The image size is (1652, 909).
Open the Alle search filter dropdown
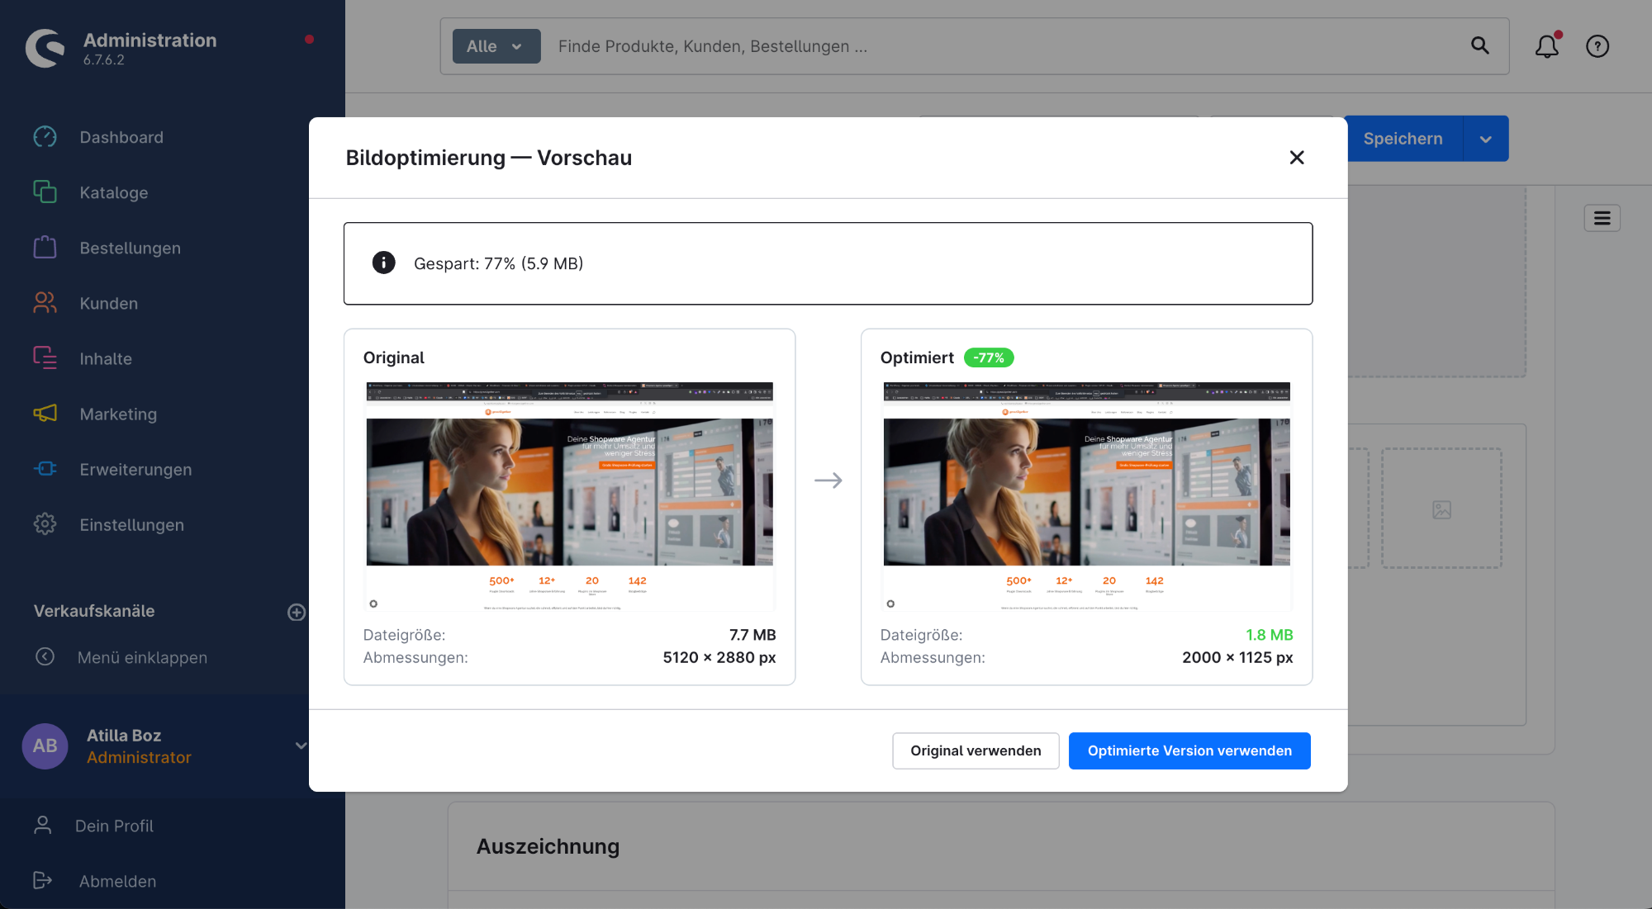(x=496, y=46)
